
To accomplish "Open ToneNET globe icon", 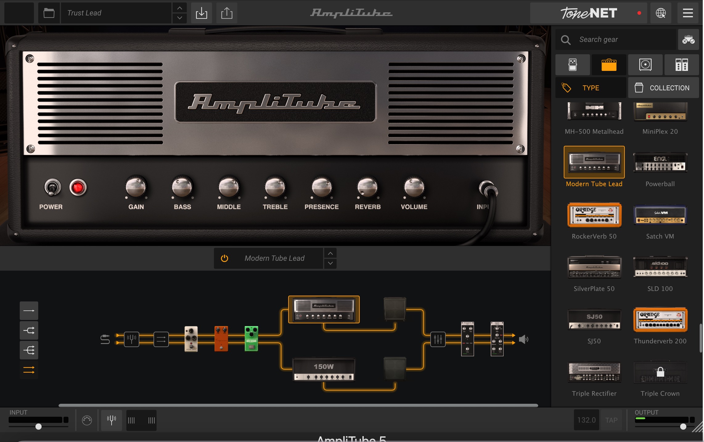I will click(661, 13).
